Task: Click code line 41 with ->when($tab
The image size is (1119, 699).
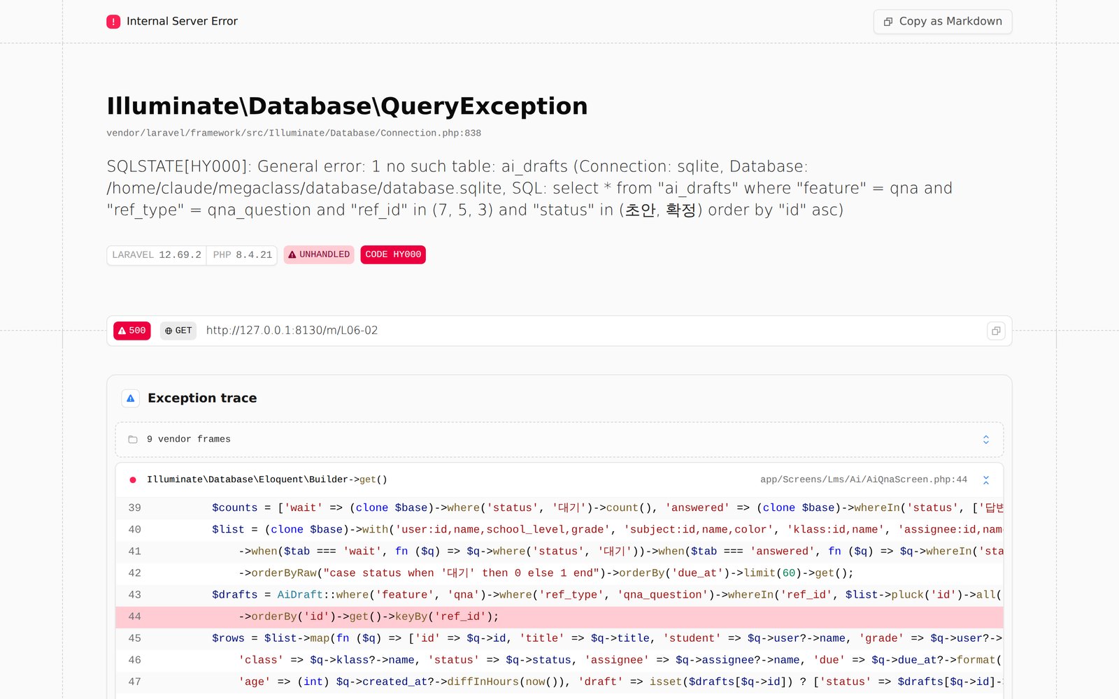Action: coord(559,552)
